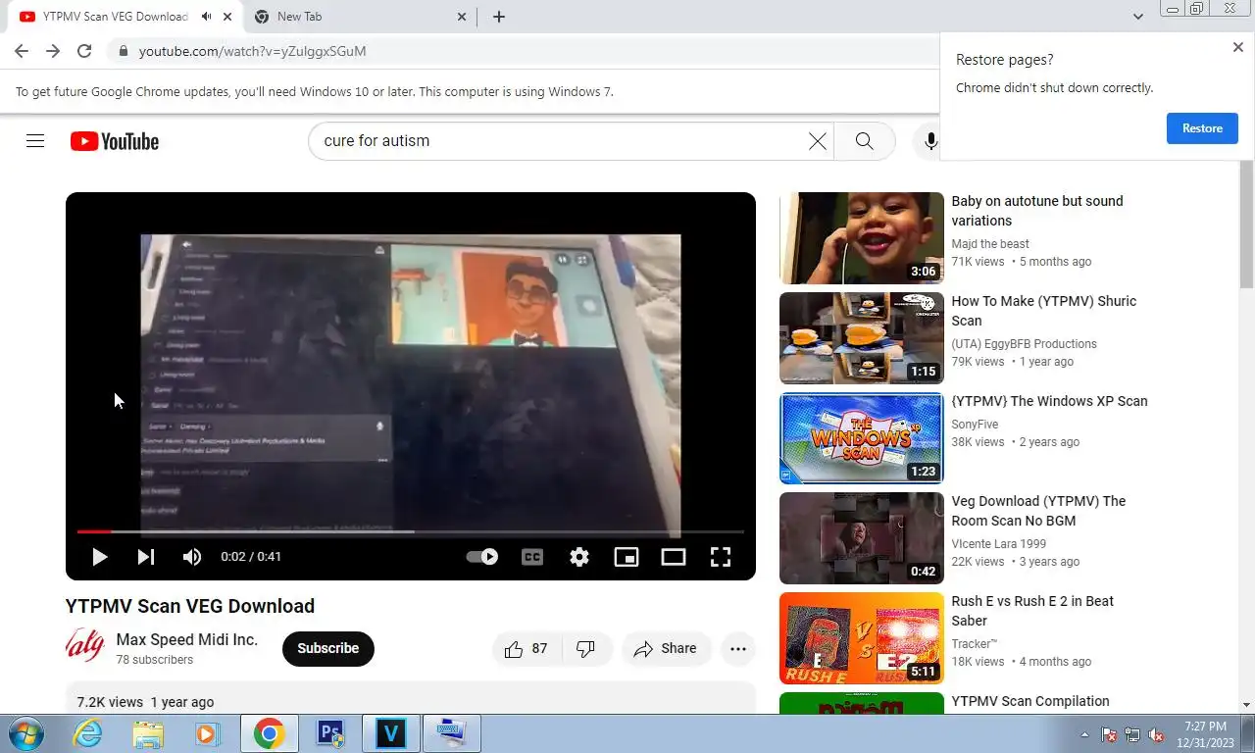Open tab search dropdown chevron
This screenshot has width=1255, height=753.
click(1138, 17)
